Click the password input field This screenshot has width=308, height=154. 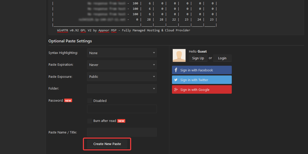[x=122, y=109]
